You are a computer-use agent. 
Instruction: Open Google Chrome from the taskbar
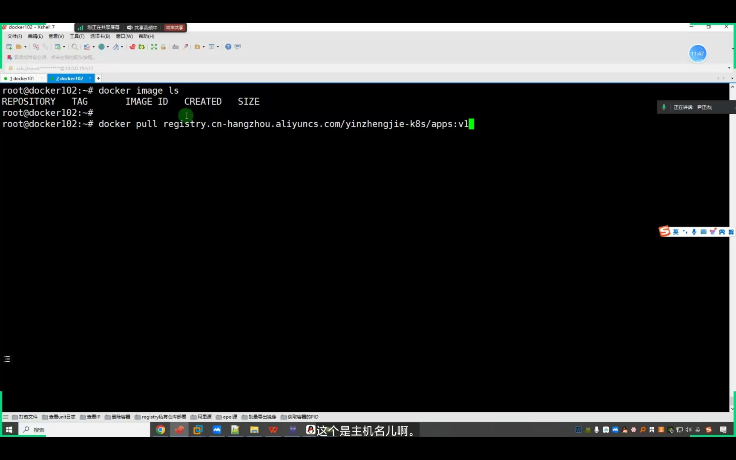click(161, 430)
